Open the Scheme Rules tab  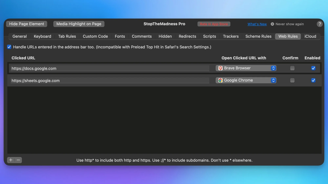tap(258, 36)
